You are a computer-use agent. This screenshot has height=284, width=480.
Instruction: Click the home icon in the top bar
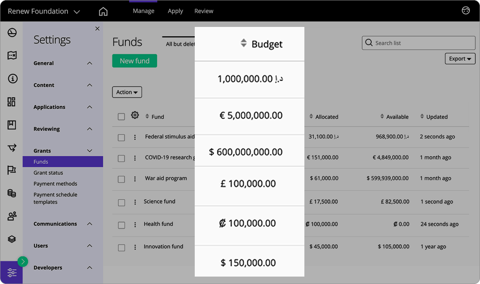coord(103,11)
